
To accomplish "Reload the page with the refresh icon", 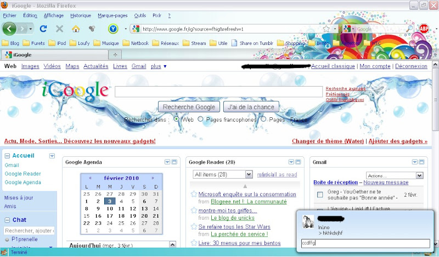I will (x=43, y=28).
